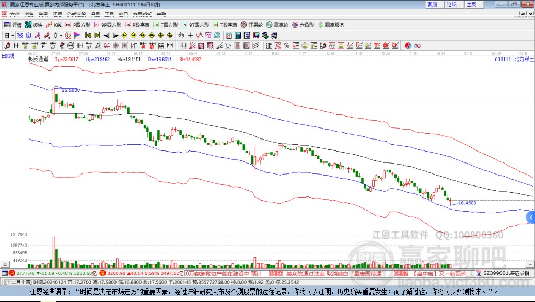
Task: Open the 9P四方形 tool
Action: (x=108, y=25)
